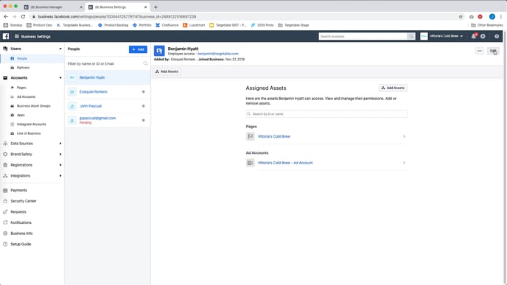Click Benjamin Hyatt's profile avatar icon
The height and width of the screenshot is (285, 507).
(159, 51)
